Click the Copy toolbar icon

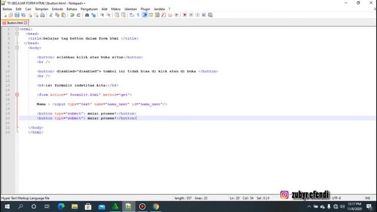click(57, 15)
